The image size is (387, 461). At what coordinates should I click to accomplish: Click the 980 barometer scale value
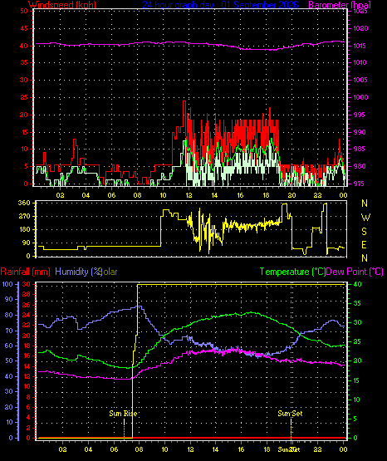tap(360, 166)
